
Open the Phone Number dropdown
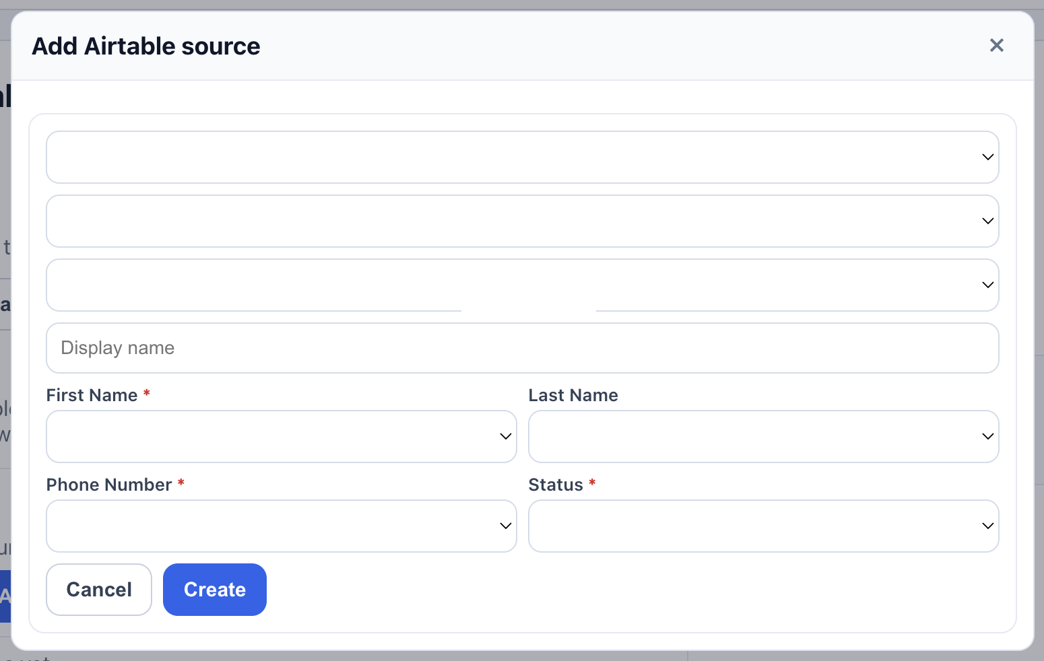[x=281, y=526]
